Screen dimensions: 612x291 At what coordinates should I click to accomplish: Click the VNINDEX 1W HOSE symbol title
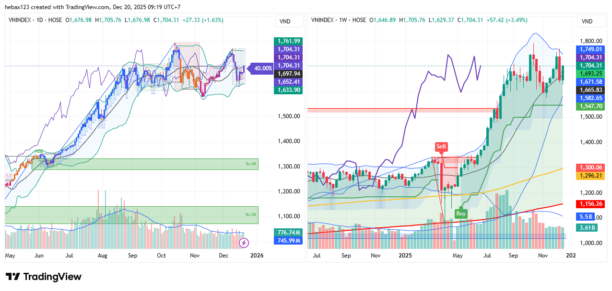pos(339,20)
